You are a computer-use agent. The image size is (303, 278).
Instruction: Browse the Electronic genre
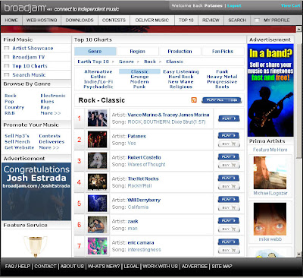click(x=53, y=96)
